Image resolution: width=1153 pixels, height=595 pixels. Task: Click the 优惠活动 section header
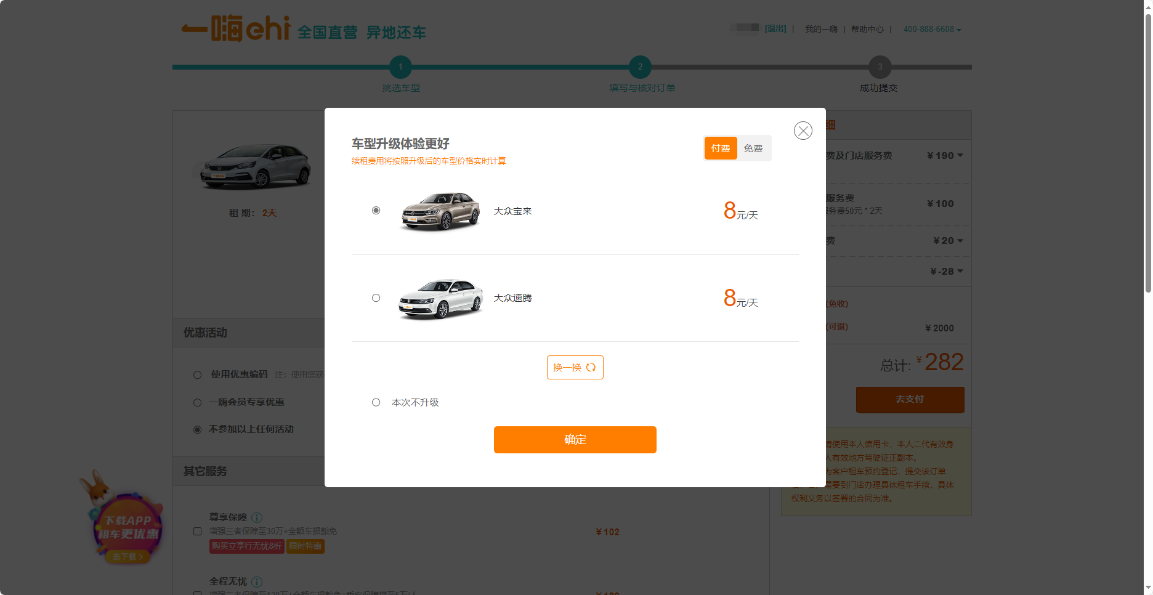(205, 333)
